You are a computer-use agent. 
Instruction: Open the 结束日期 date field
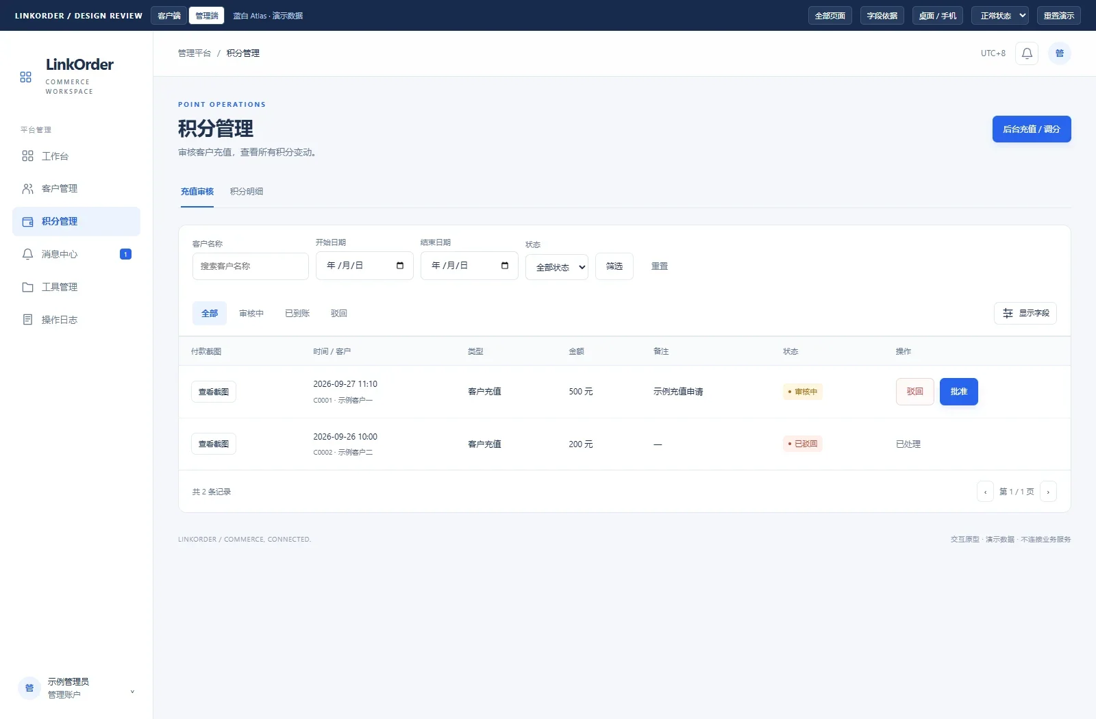469,266
